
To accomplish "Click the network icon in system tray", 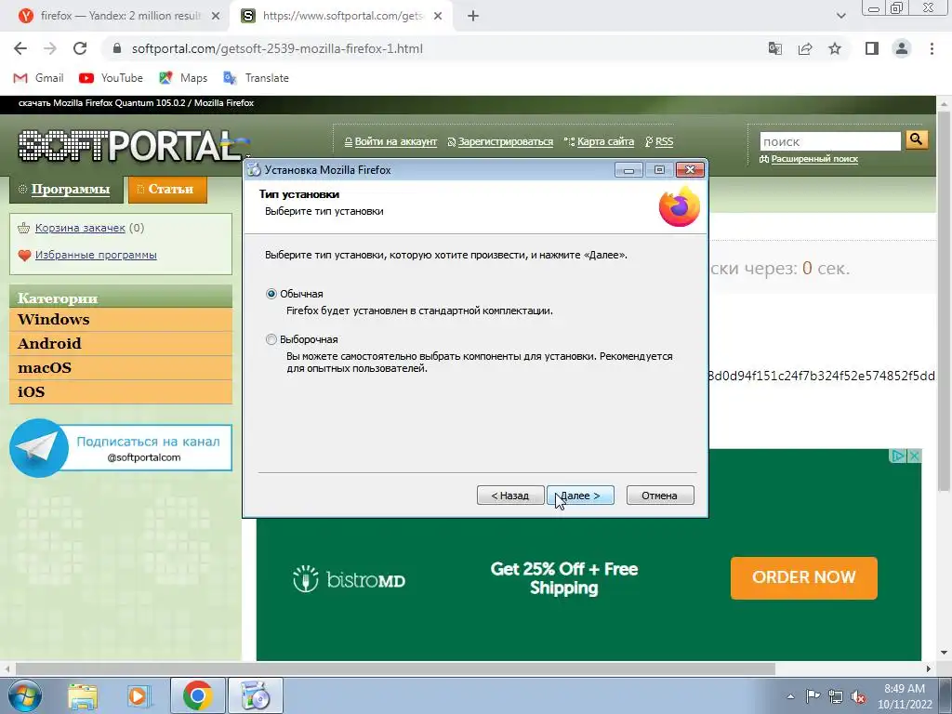I will pos(836,696).
